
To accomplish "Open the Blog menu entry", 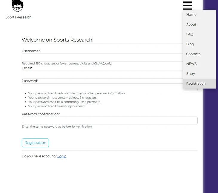I will (190, 44).
